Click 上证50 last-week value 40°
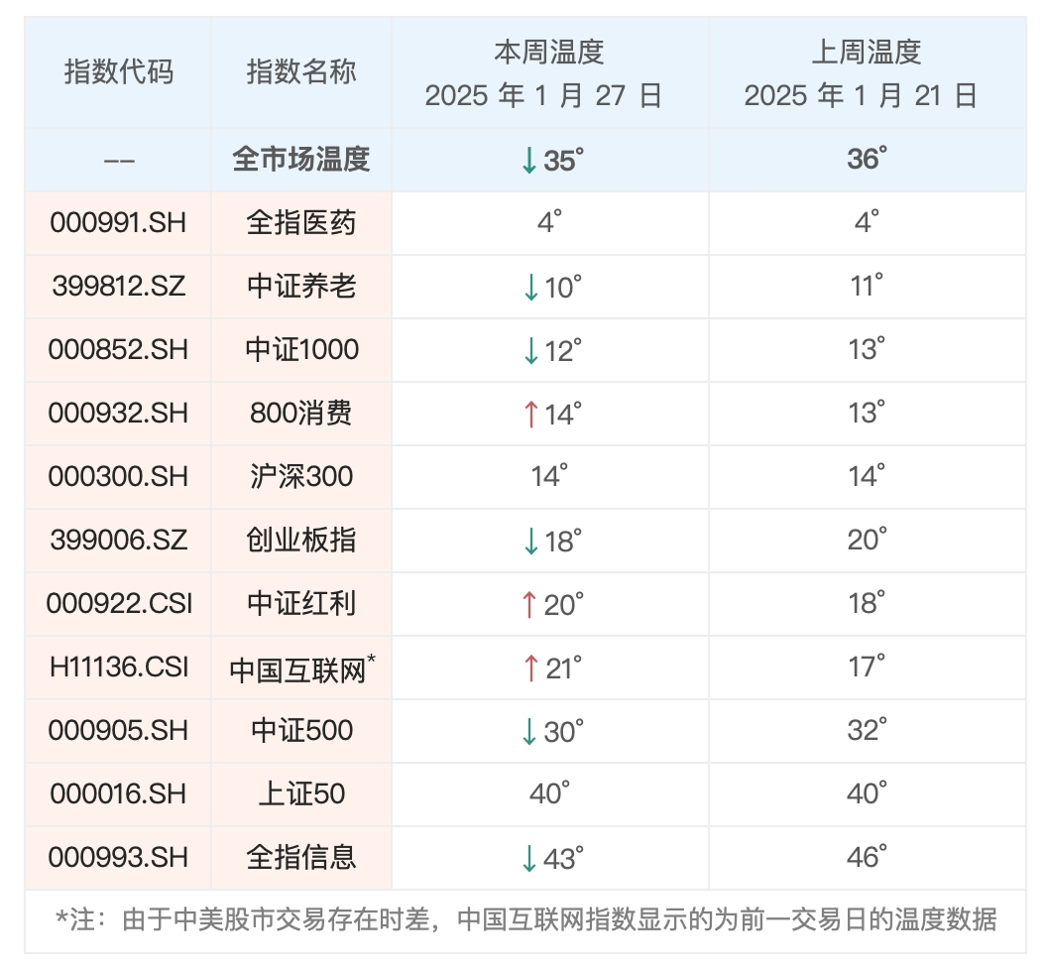Screen dimensions: 1047x972 (867, 792)
